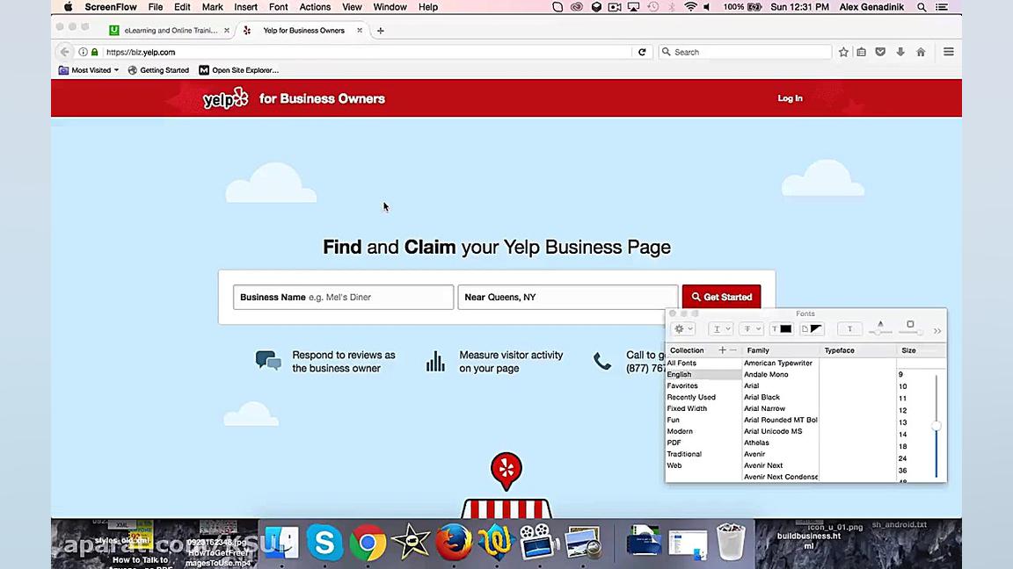Open the Apple menu

(68, 7)
